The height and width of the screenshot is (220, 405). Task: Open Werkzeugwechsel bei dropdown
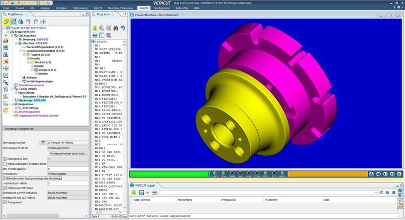click(x=68, y=148)
